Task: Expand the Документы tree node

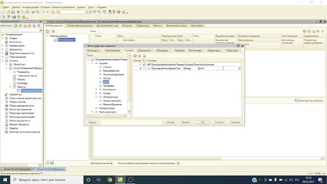Action: pyautogui.click(x=3, y=50)
